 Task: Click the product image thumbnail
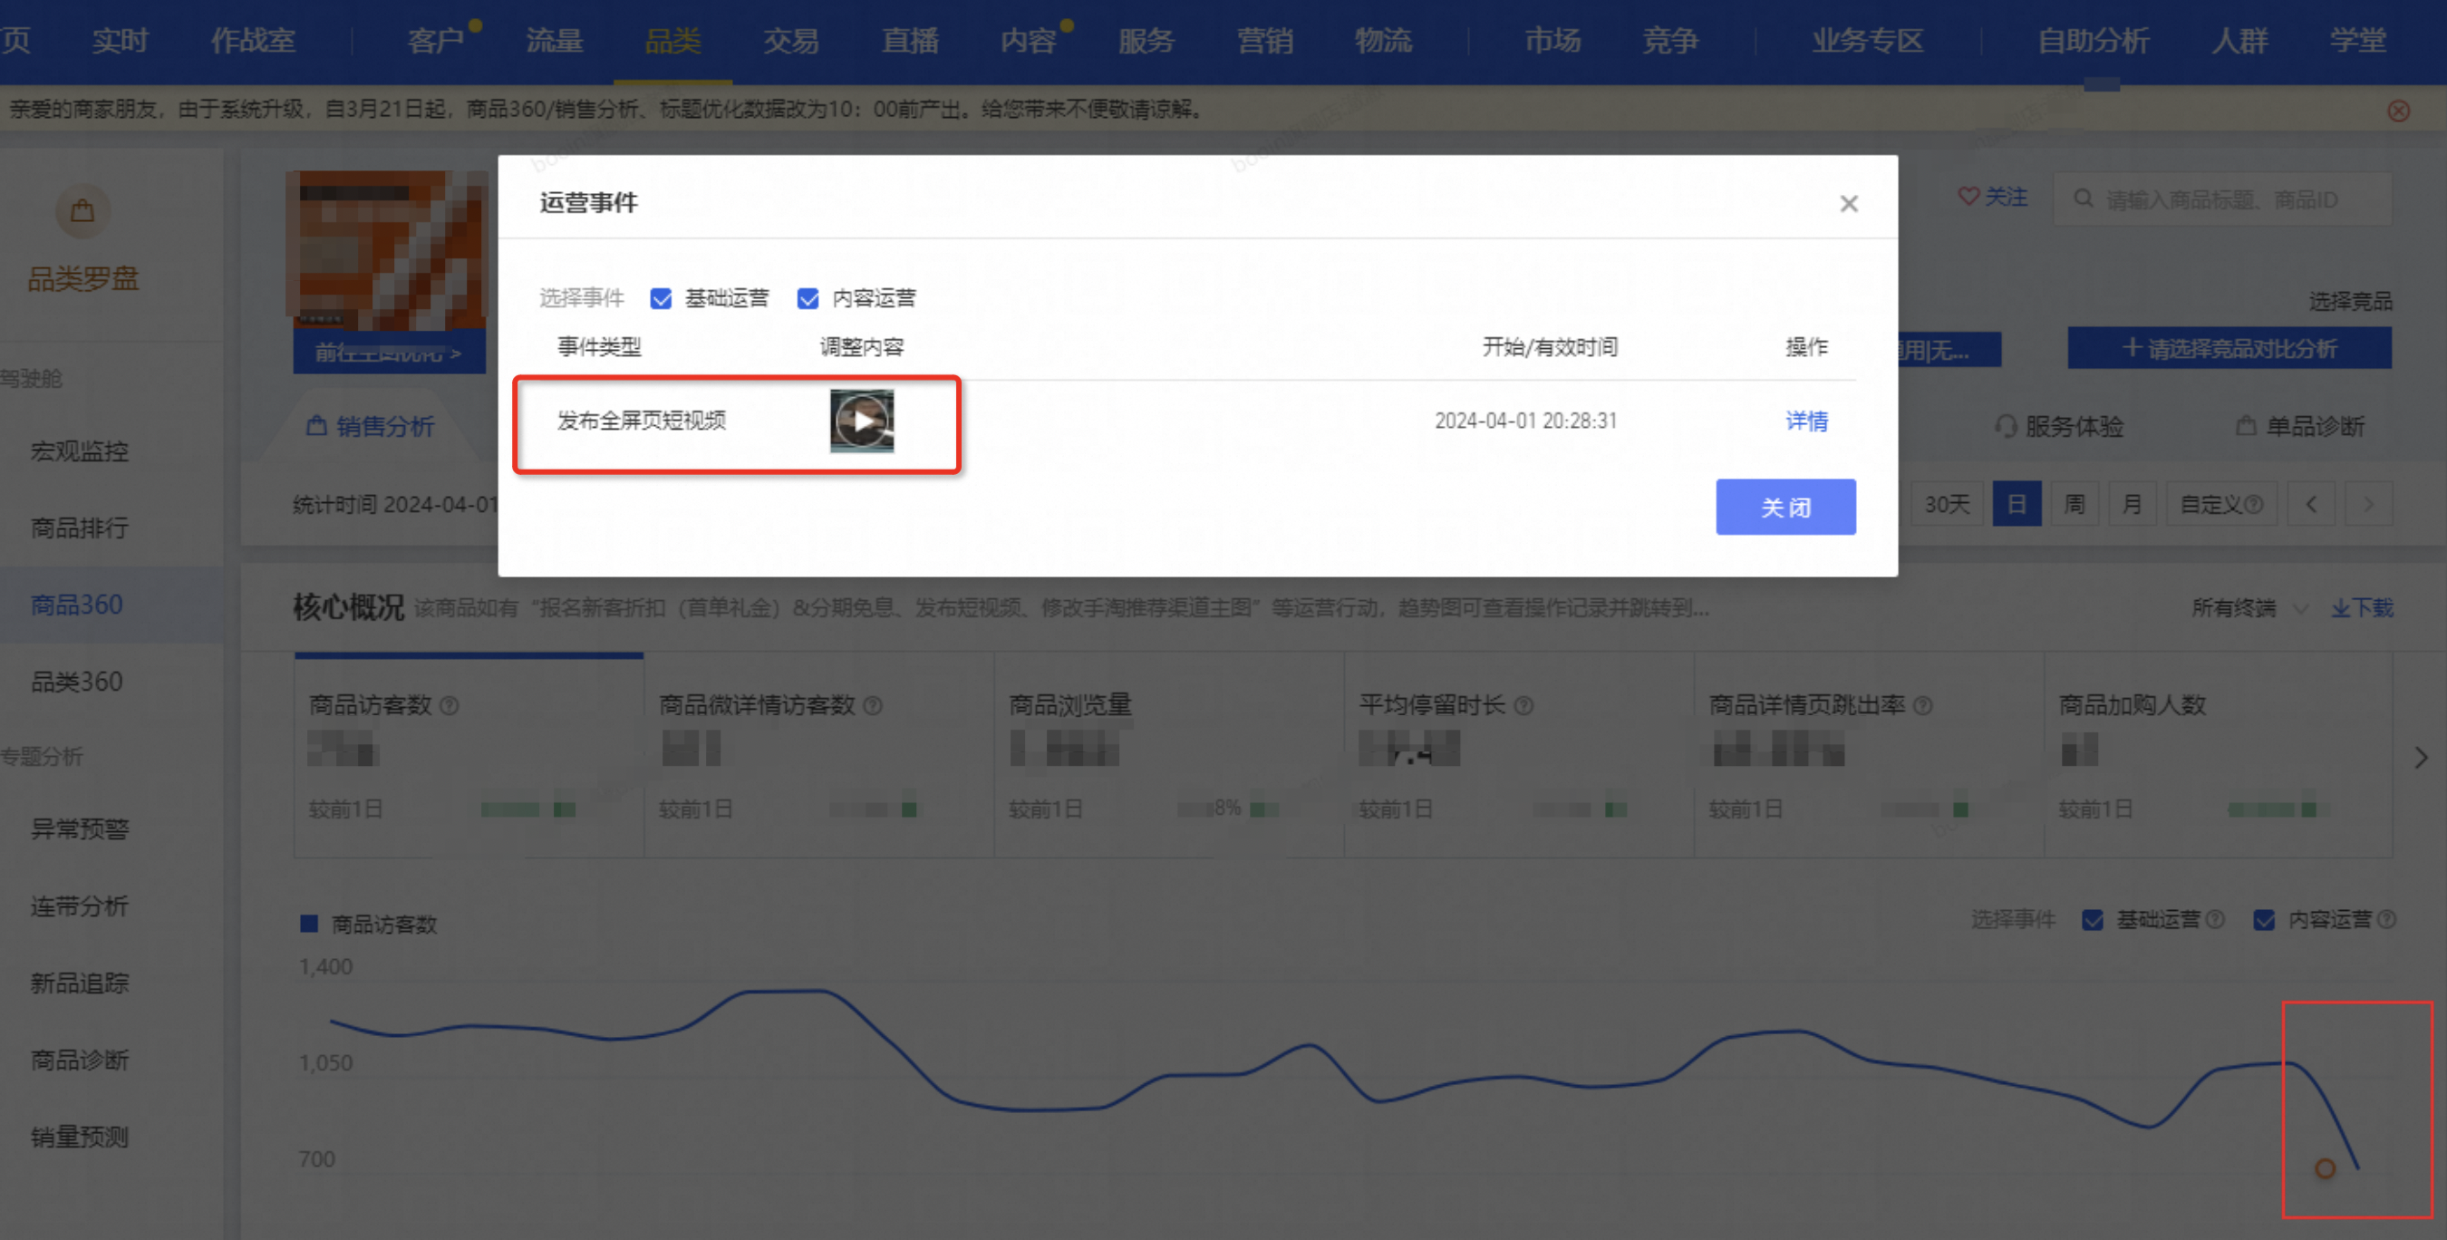coord(389,250)
